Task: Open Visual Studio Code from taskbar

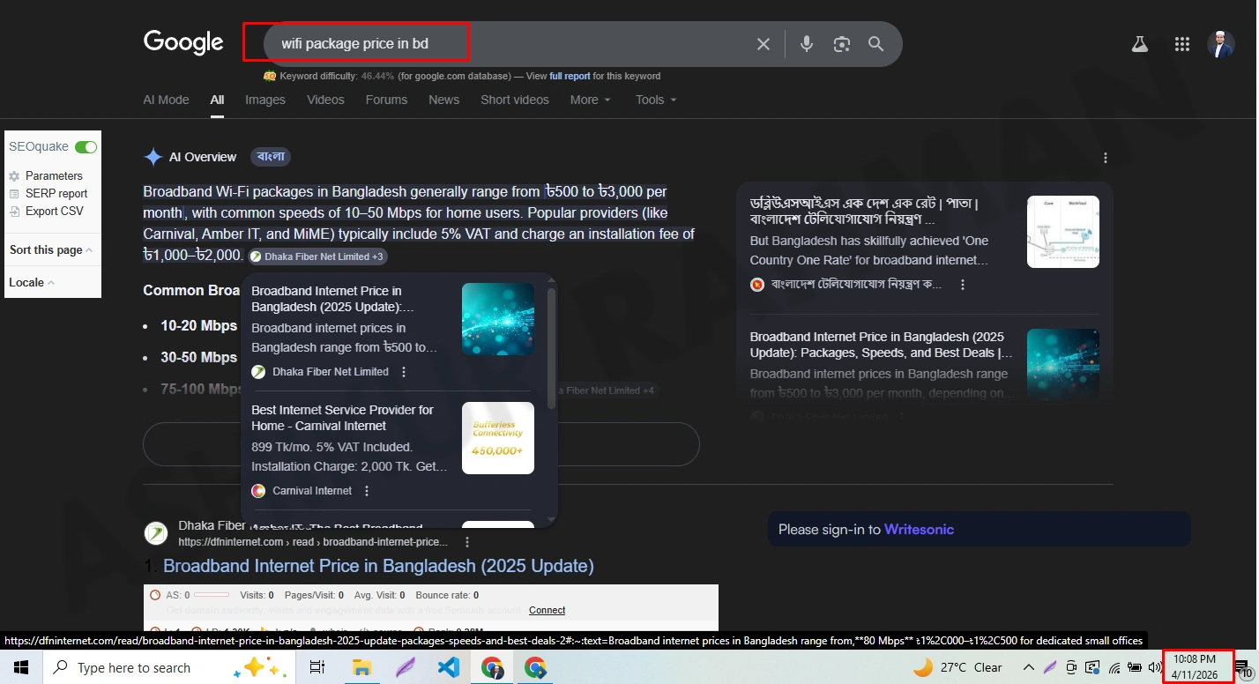Action: tap(449, 667)
